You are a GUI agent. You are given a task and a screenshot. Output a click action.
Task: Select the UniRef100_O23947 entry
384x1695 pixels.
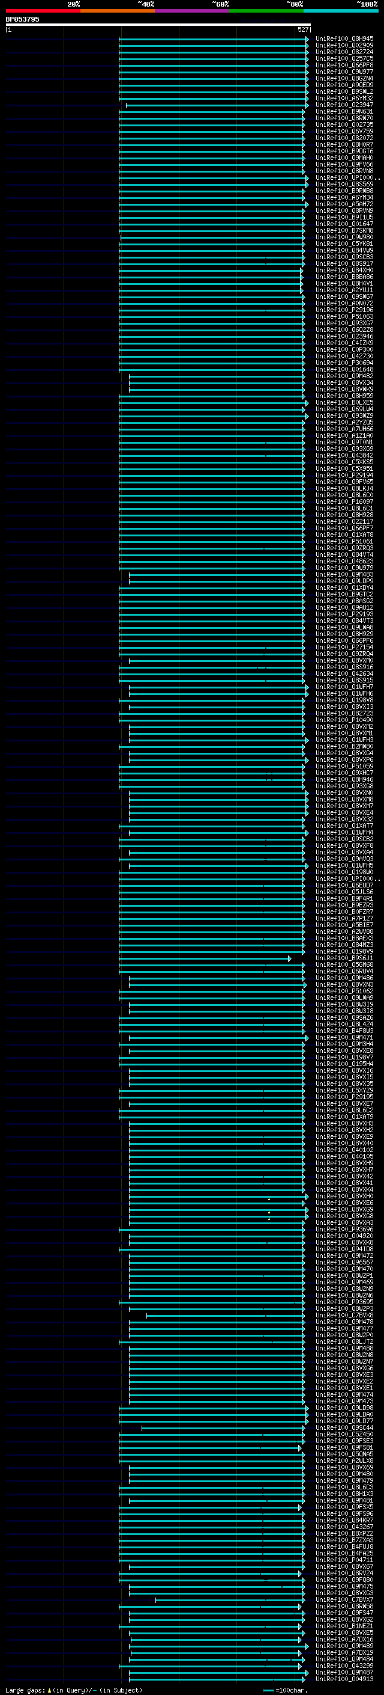click(344, 105)
